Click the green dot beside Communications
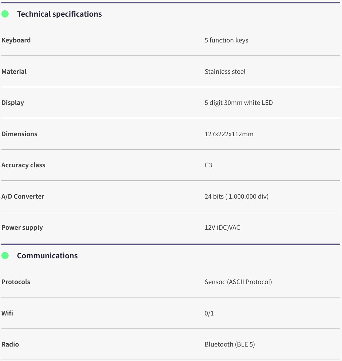 pos(5,256)
